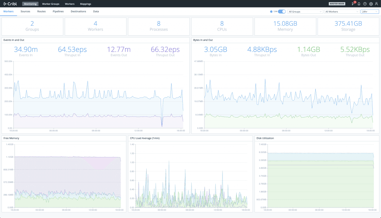Open the notifications bell
The height and width of the screenshot is (218, 381).
pos(358,4)
